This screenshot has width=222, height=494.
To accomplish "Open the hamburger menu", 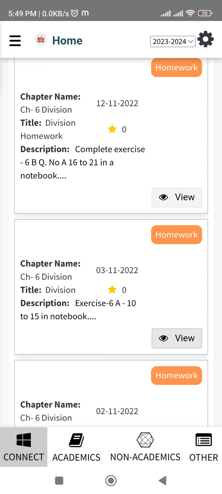I will click(x=15, y=41).
